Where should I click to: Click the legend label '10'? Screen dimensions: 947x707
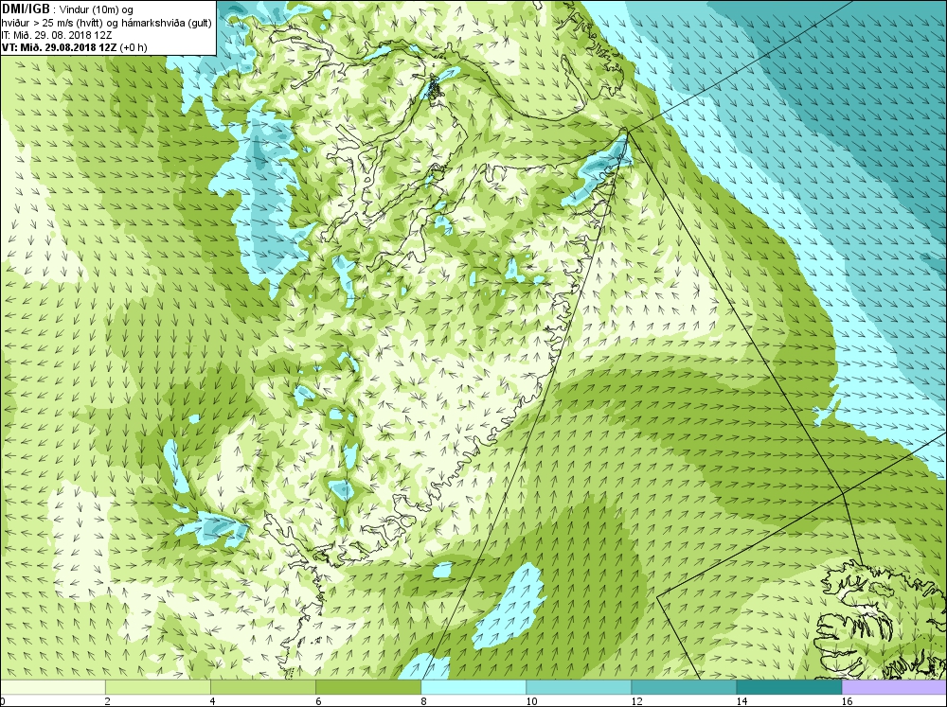pyautogui.click(x=531, y=701)
